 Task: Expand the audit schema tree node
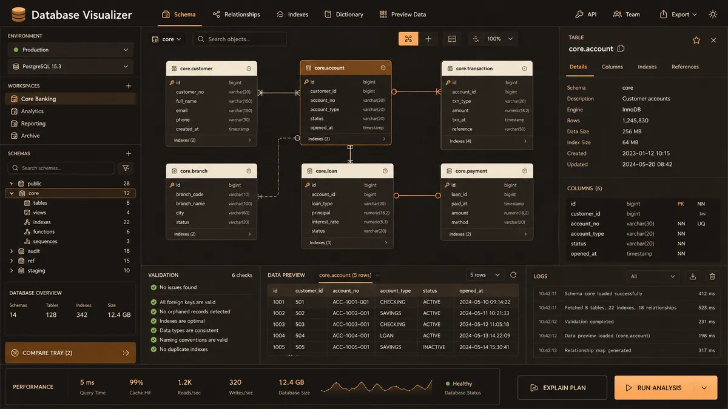pyautogui.click(x=12, y=251)
